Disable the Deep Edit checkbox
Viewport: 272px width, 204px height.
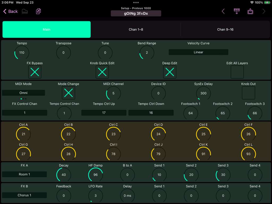point(170,72)
